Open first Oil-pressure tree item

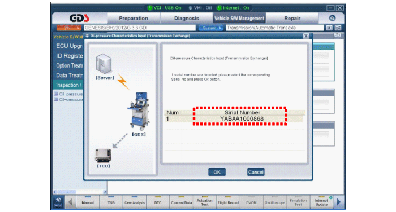pyautogui.click(x=68, y=94)
